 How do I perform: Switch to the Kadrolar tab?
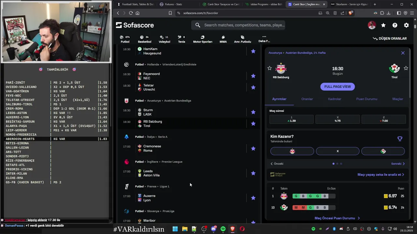335,99
